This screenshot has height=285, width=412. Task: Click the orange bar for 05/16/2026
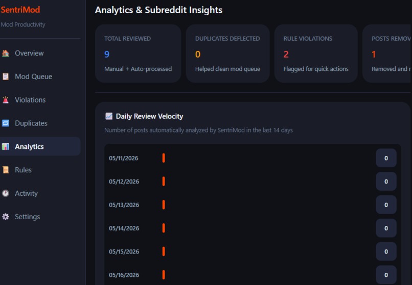coord(164,275)
